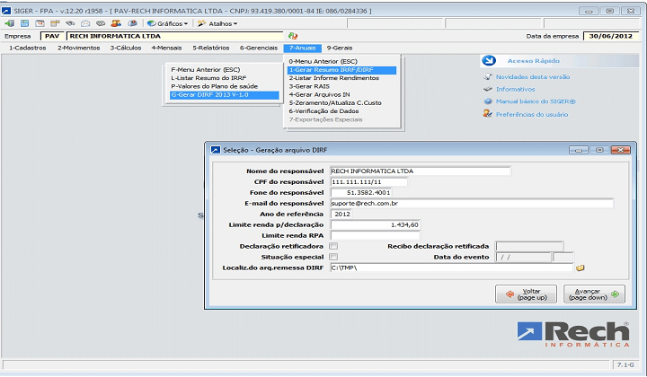This screenshot has height=377, width=647.
Task: Open Informativos link
Action: [516, 89]
